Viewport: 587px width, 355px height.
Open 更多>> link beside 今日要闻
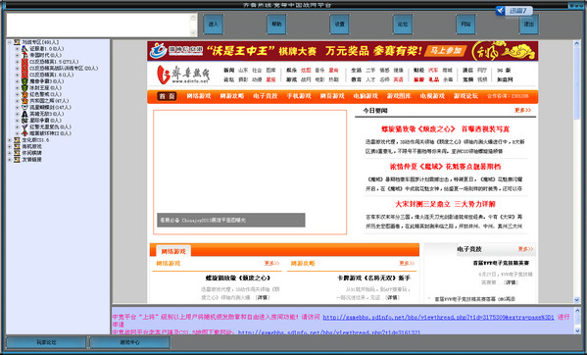(522, 110)
